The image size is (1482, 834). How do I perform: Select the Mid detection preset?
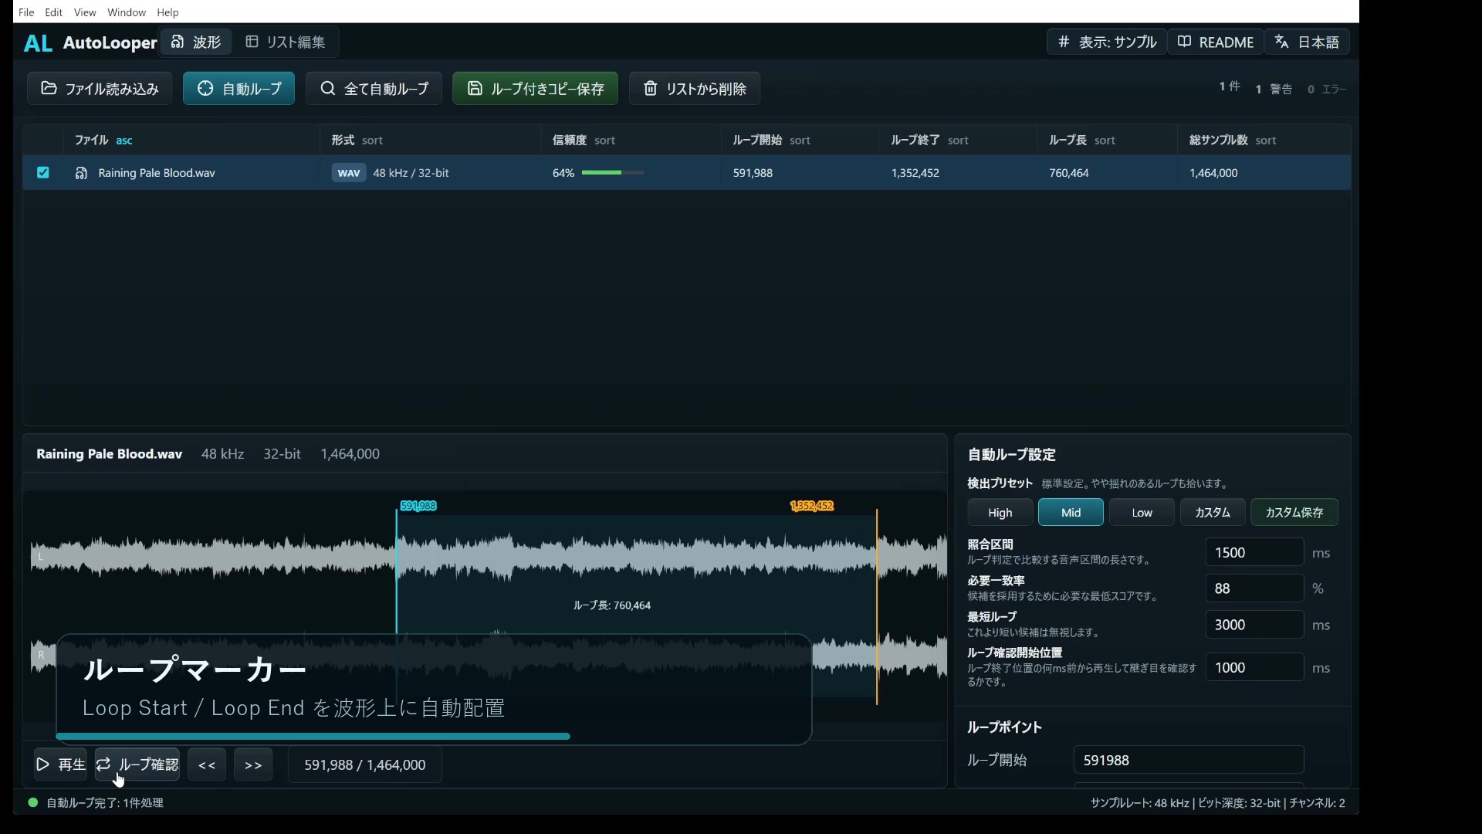(1071, 513)
